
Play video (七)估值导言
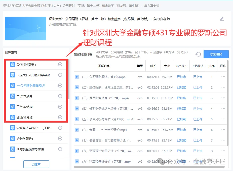tap(77, 140)
